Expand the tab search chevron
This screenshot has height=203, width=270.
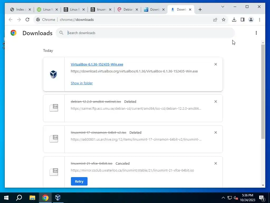coord(223,7)
